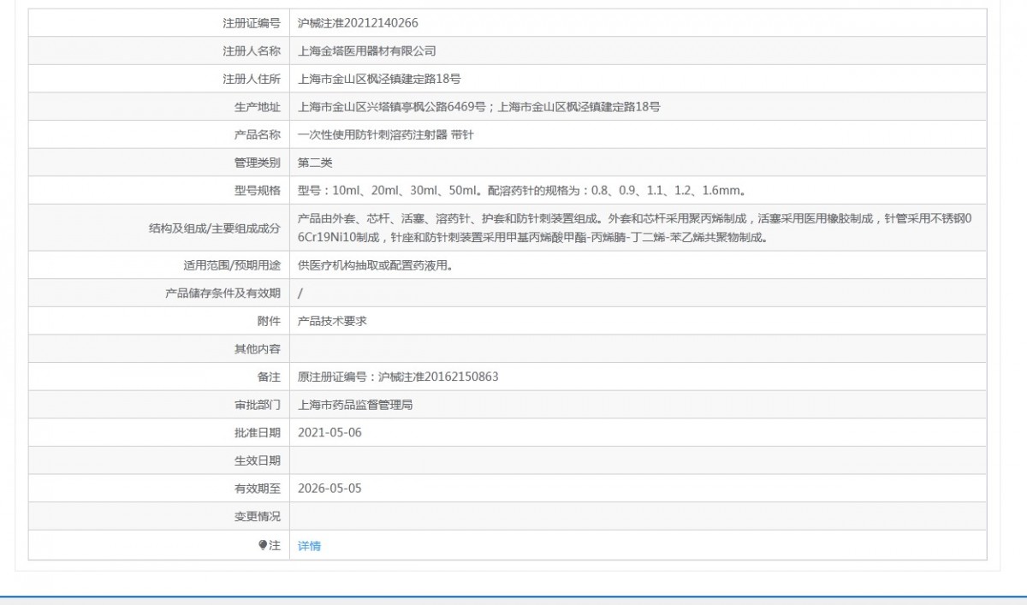This screenshot has width=1027, height=605.
Task: Select the model spec text starting with 型号：10ml
Action: tap(523, 190)
